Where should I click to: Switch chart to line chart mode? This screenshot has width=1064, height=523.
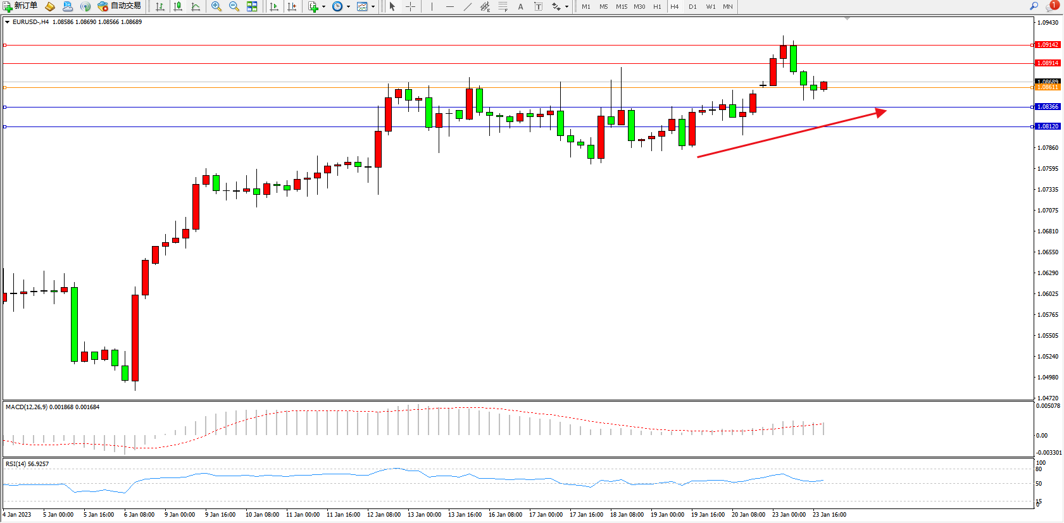pos(196,6)
